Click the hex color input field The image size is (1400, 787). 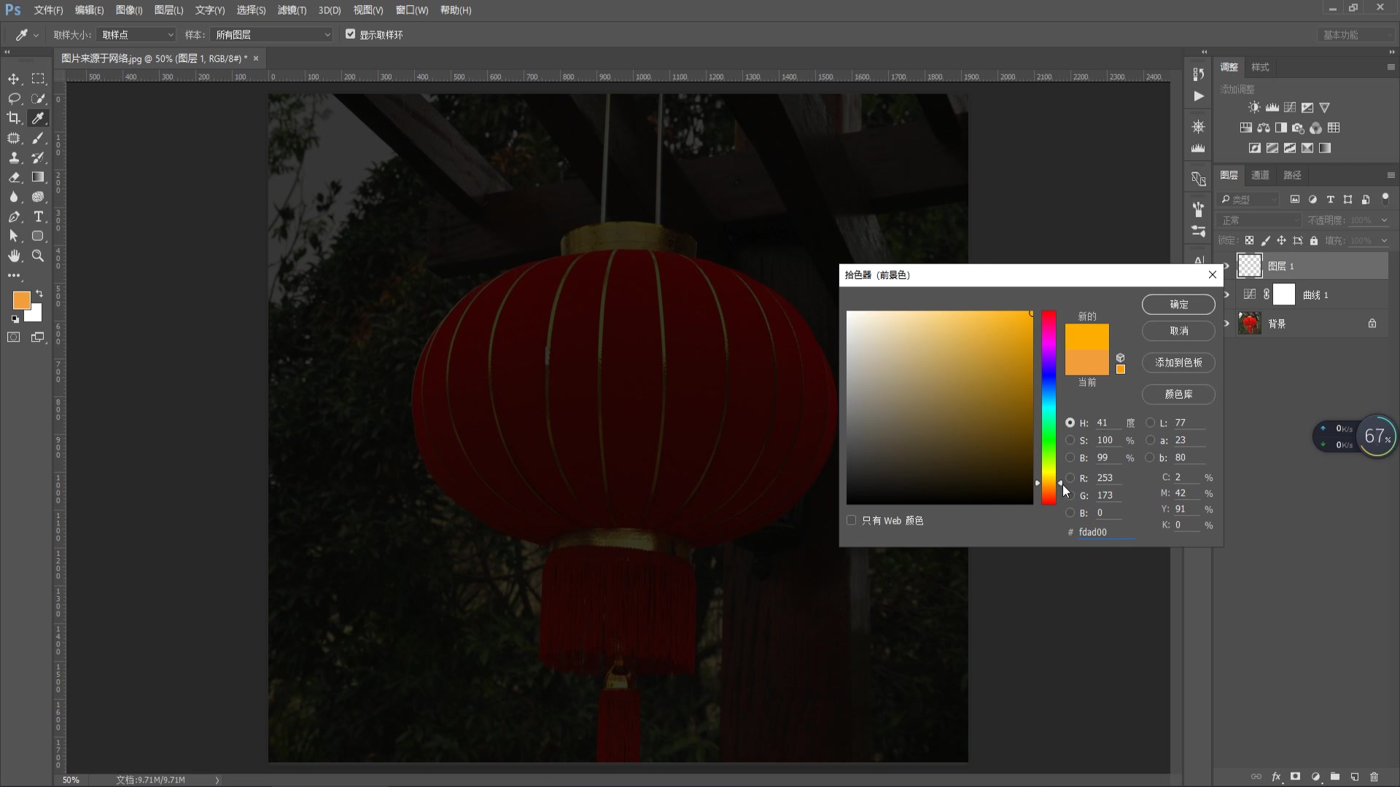pos(1105,532)
